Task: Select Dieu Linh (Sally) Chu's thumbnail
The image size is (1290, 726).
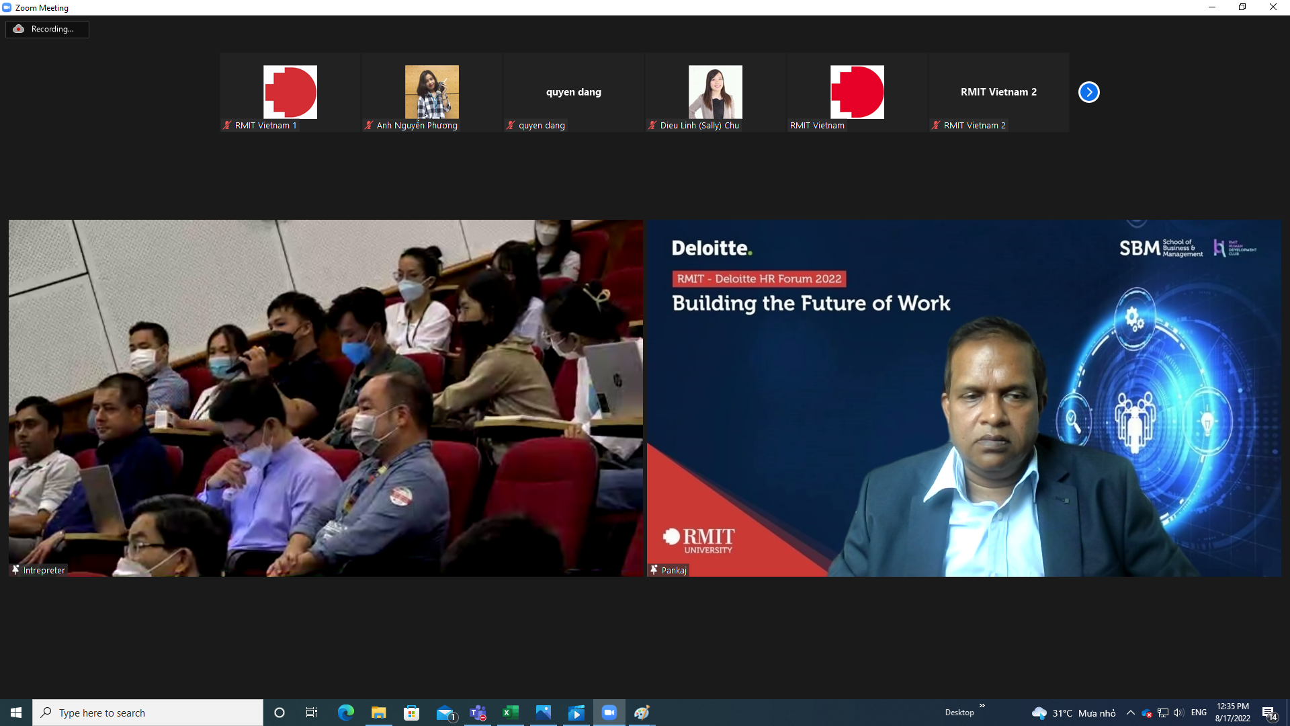Action: [x=716, y=92]
